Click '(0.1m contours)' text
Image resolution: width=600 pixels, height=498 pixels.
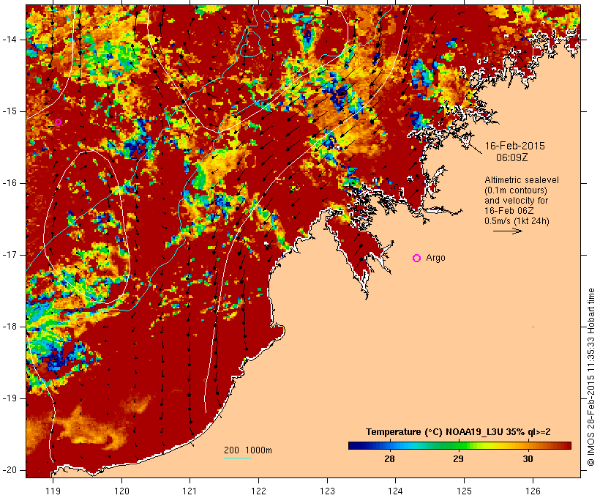click(x=516, y=190)
